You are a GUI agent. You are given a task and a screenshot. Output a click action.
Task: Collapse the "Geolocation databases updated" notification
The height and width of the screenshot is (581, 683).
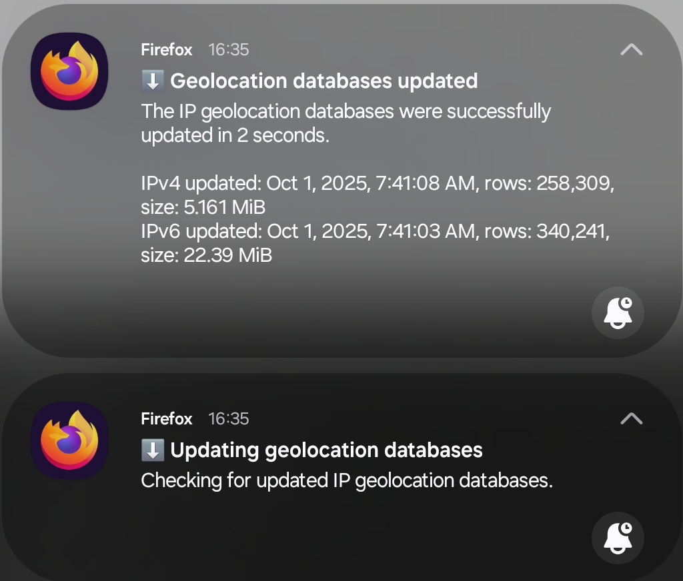[x=631, y=49]
